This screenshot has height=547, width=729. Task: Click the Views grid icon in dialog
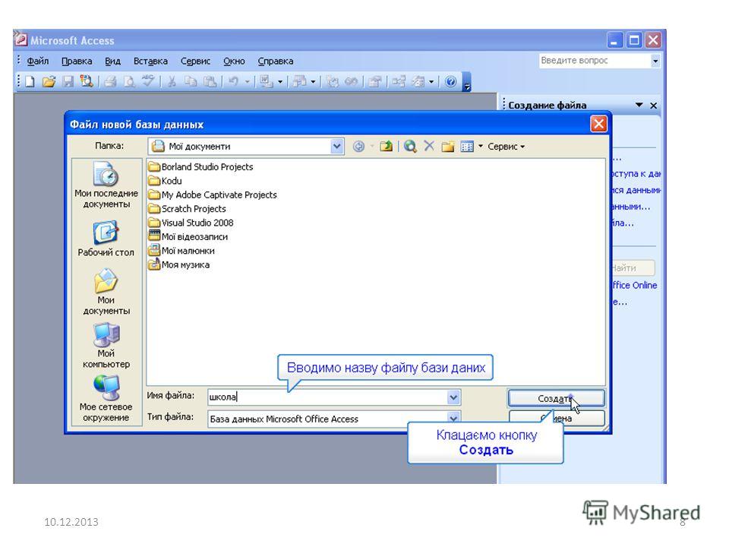(x=467, y=147)
